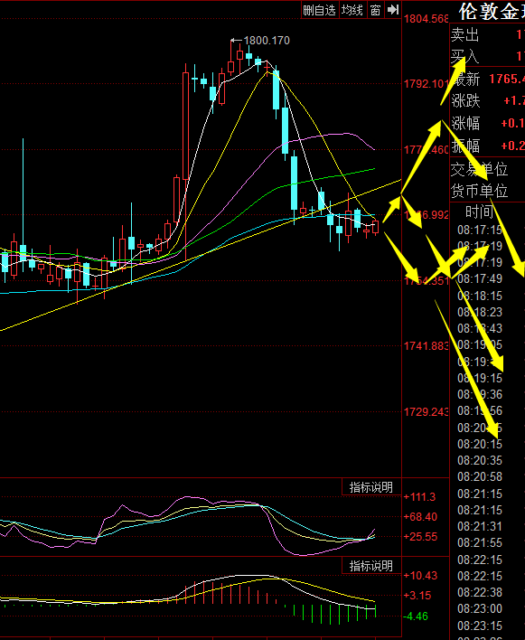525x640 pixels.
Task: Select the 买入 buy row
Action: point(487,56)
